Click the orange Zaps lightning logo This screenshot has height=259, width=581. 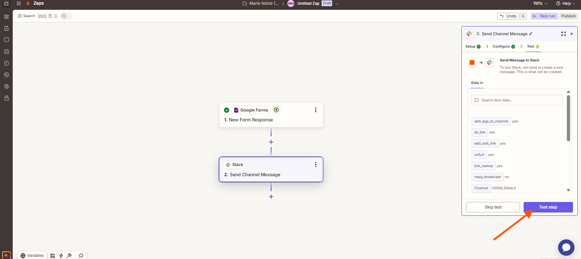(28, 3)
